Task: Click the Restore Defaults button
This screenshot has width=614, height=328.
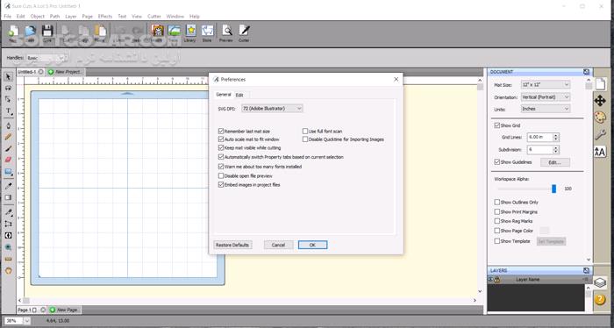Action: (x=232, y=245)
